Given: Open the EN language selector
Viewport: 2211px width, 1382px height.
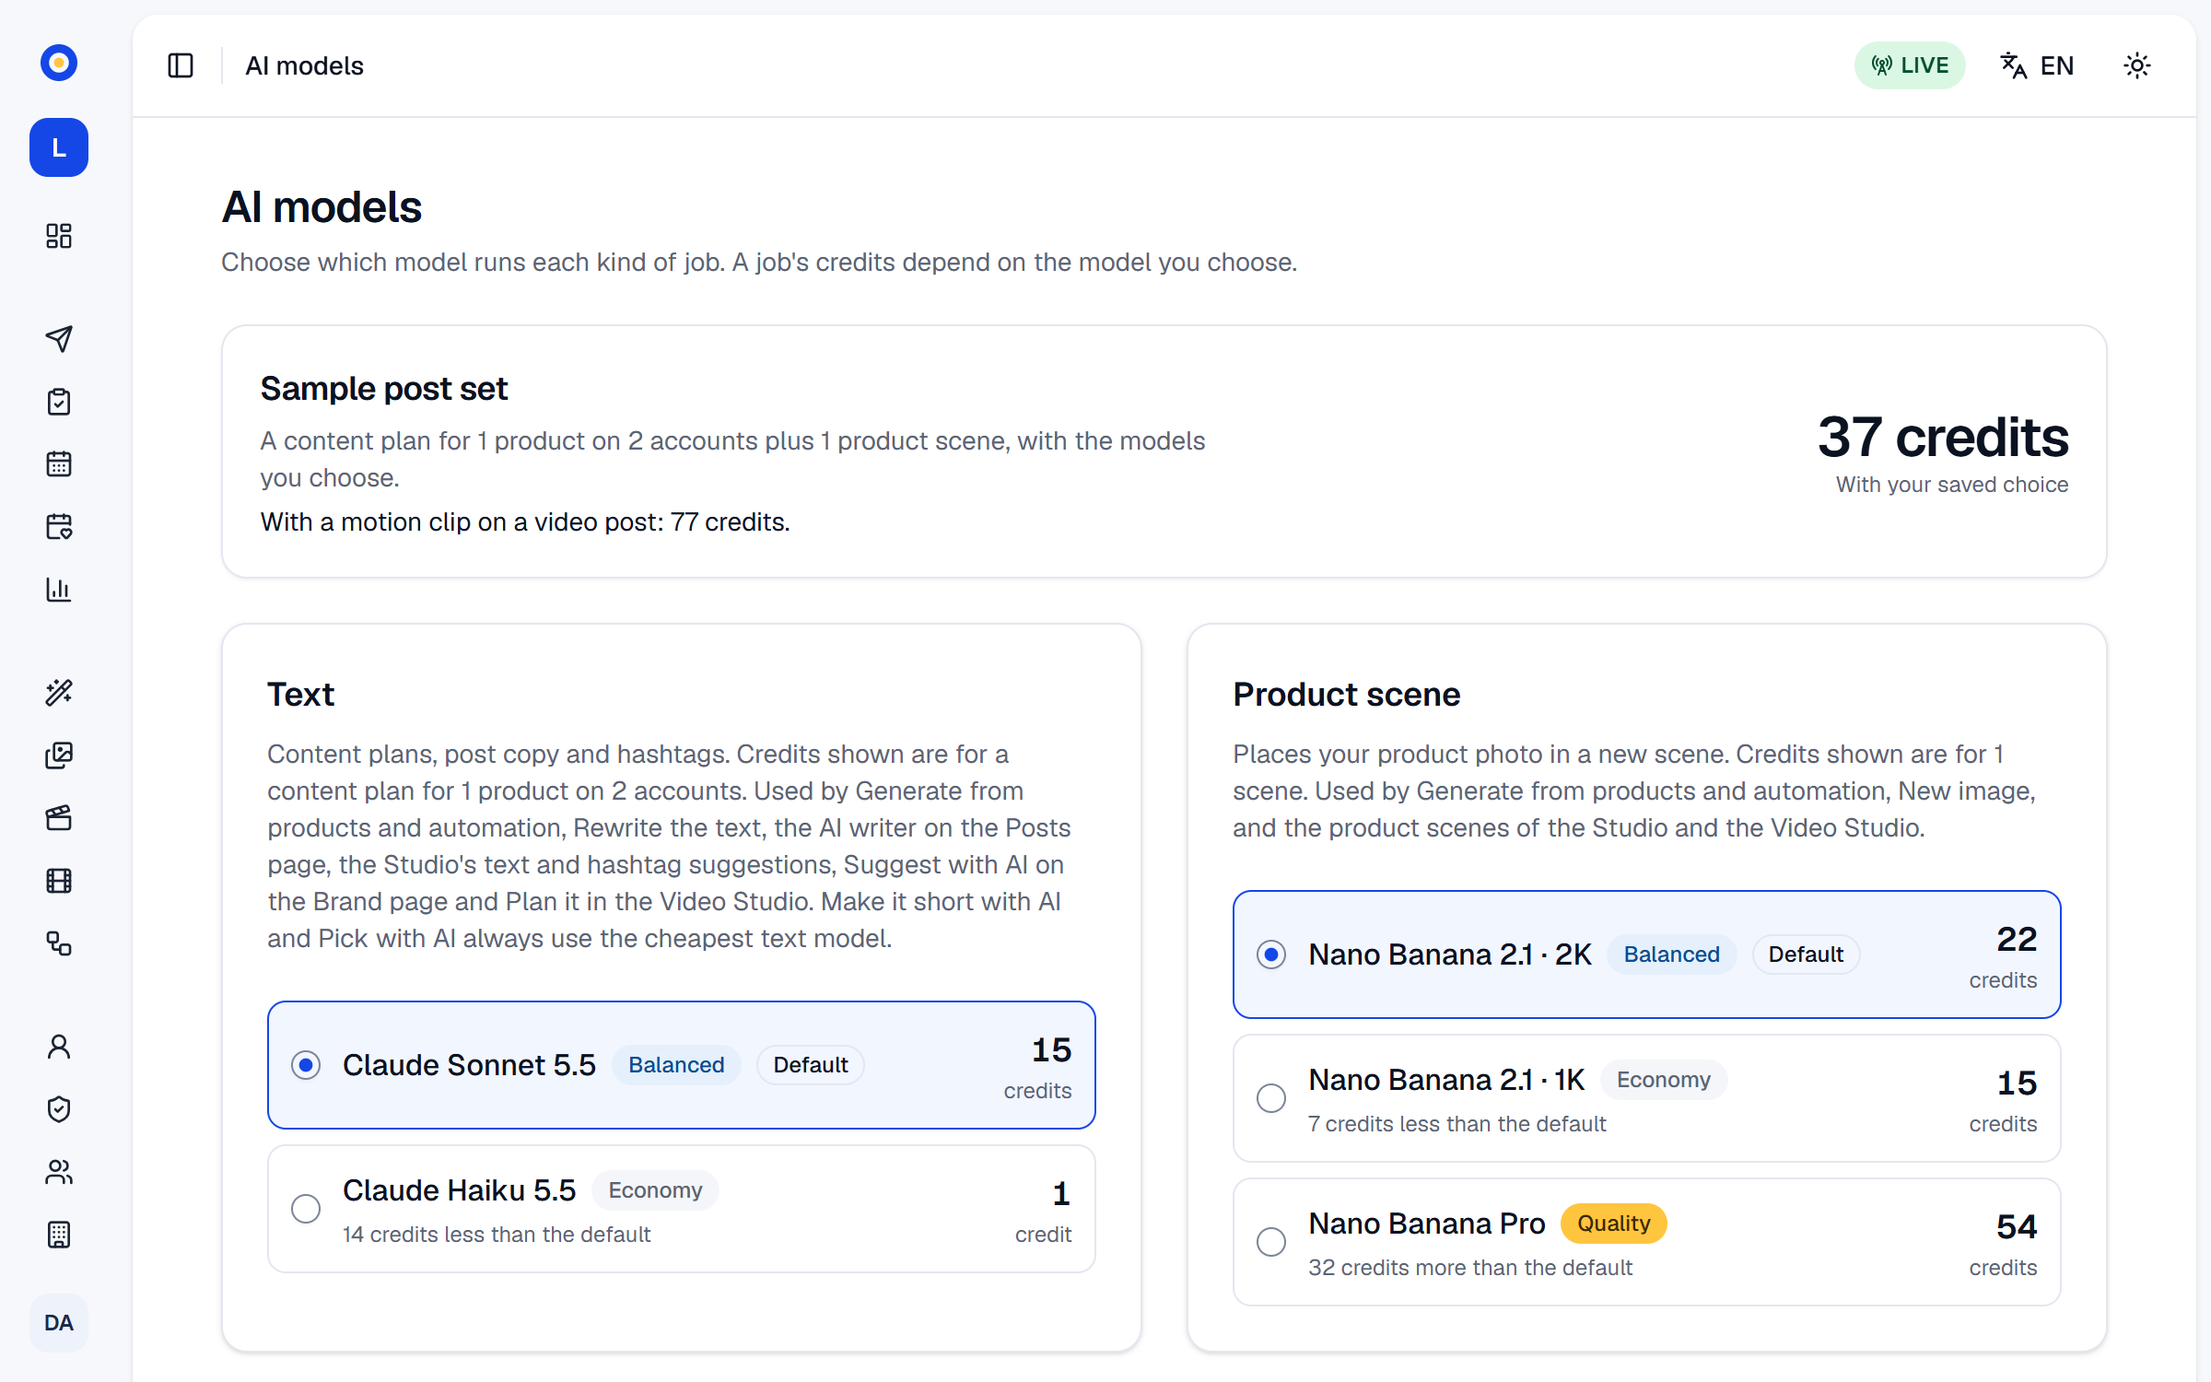Looking at the screenshot, I should 2037,65.
